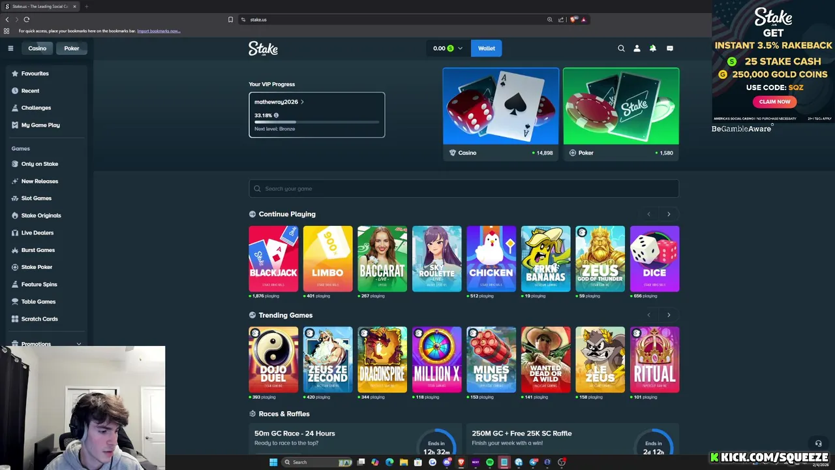Open the support headset icon
This screenshot has width=835, height=470.
[x=818, y=443]
